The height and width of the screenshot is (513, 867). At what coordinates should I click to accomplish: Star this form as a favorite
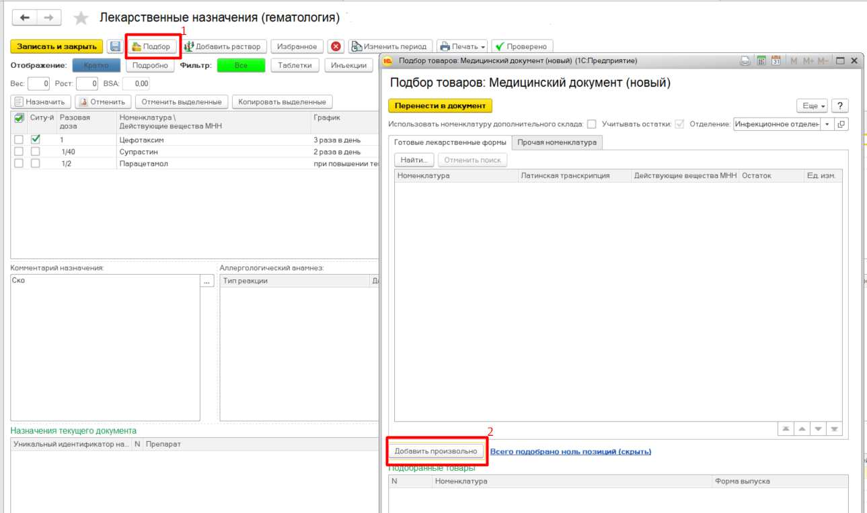[x=81, y=18]
